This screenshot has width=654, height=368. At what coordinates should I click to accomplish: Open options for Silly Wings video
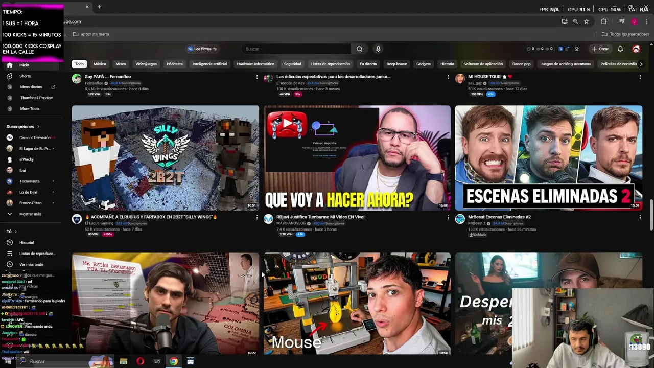256,217
